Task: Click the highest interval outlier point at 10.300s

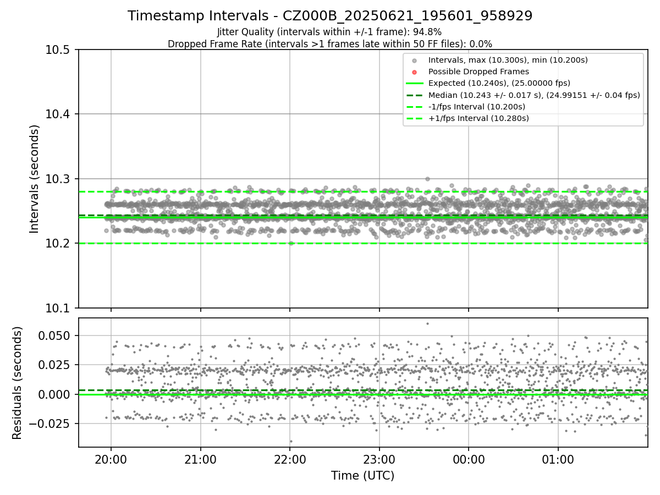Action: (427, 179)
